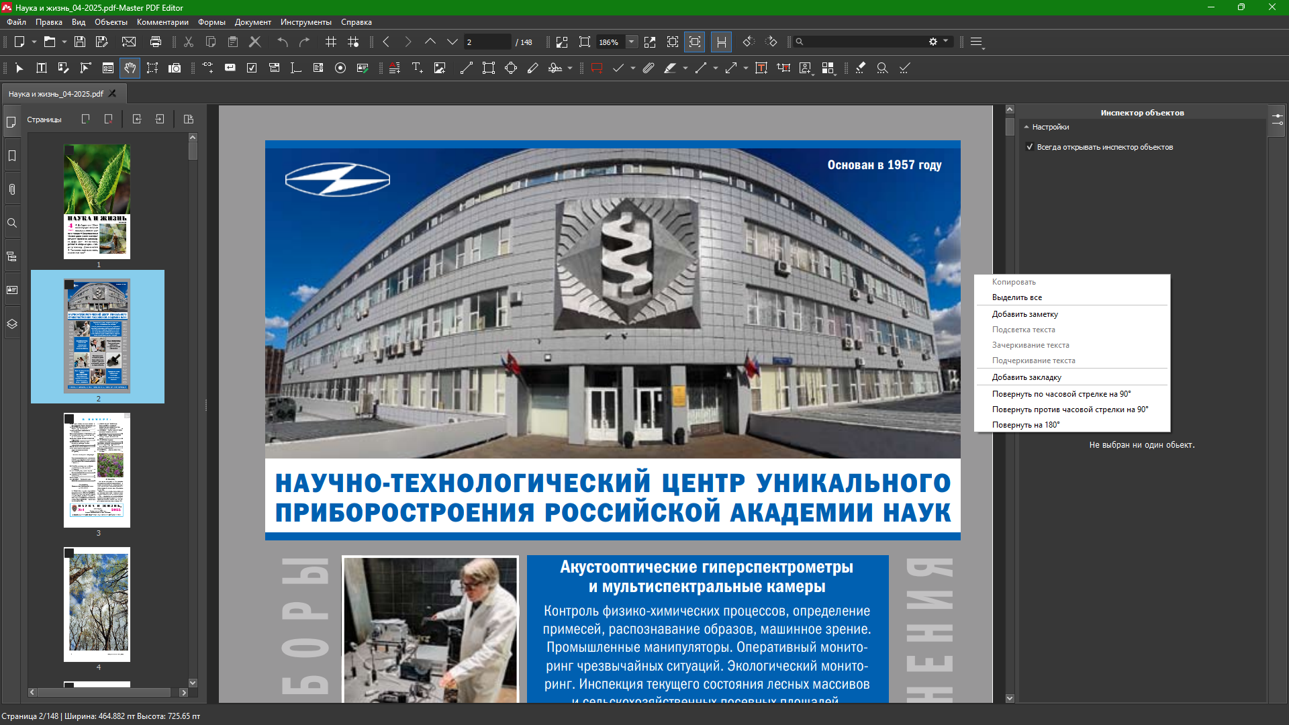Click 'Повернуть на 180°' context menu entry

point(1026,425)
